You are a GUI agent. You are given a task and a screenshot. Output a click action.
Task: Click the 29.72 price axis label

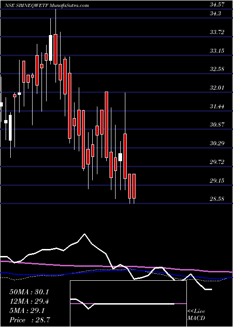coord(217,162)
